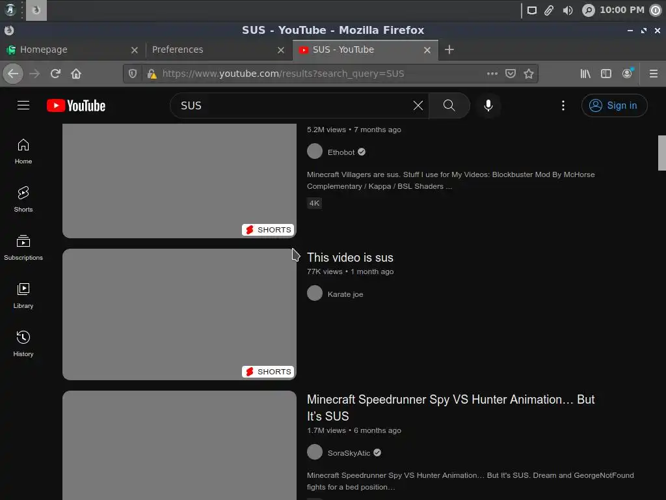Screen dimensions: 666x500
Task: Show tracking protection shield info
Action: click(x=133, y=74)
